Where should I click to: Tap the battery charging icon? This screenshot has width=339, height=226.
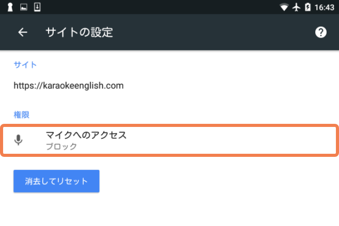coord(307,7)
